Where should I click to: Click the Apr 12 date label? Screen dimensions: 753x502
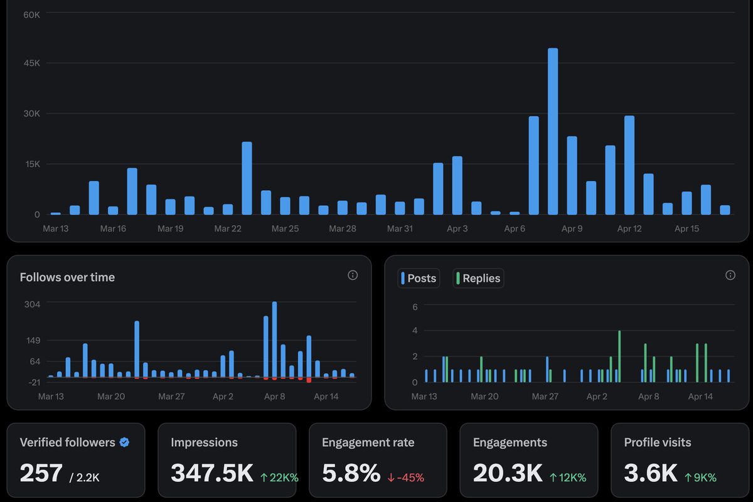pos(629,228)
